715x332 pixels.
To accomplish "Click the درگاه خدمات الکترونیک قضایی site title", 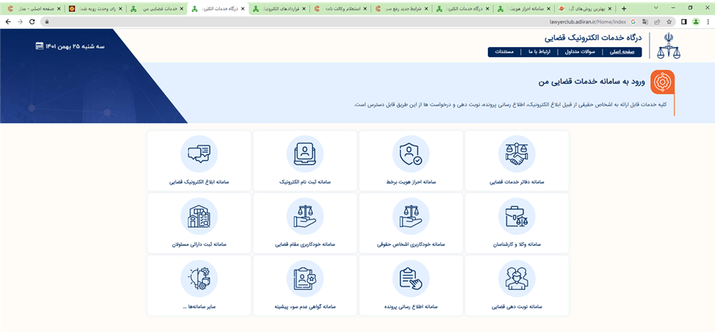I will [593, 38].
